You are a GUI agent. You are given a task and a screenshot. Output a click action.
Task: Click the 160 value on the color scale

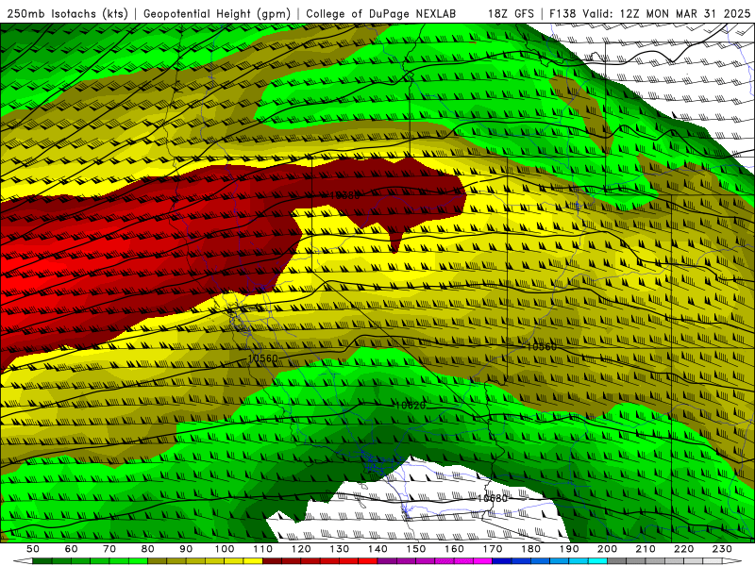[454, 549]
